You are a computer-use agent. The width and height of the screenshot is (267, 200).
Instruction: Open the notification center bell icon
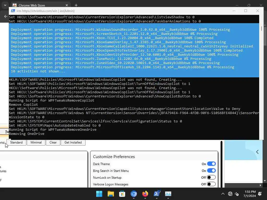pyautogui.click(x=260, y=194)
